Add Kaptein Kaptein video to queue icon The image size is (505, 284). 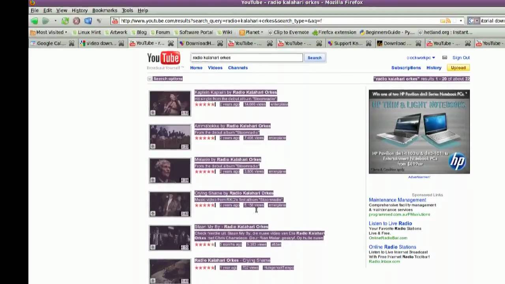pyautogui.click(x=153, y=113)
